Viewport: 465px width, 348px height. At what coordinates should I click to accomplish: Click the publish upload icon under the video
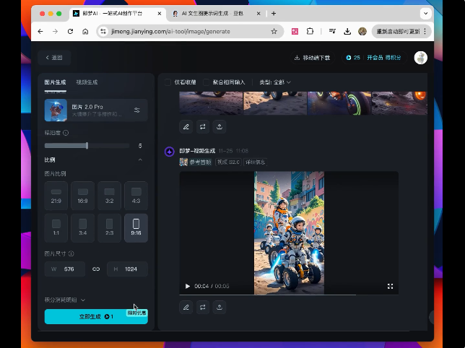220,307
